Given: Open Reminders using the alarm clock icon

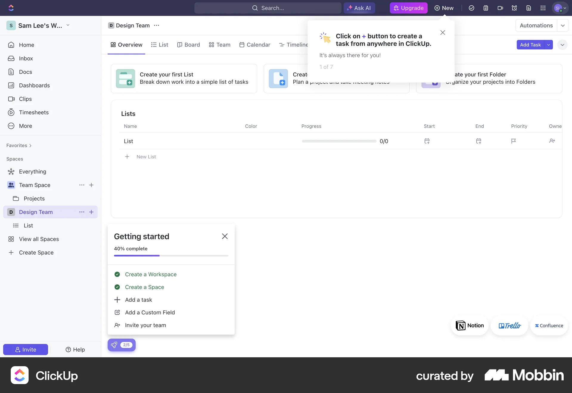Looking at the screenshot, I should click(515, 8).
